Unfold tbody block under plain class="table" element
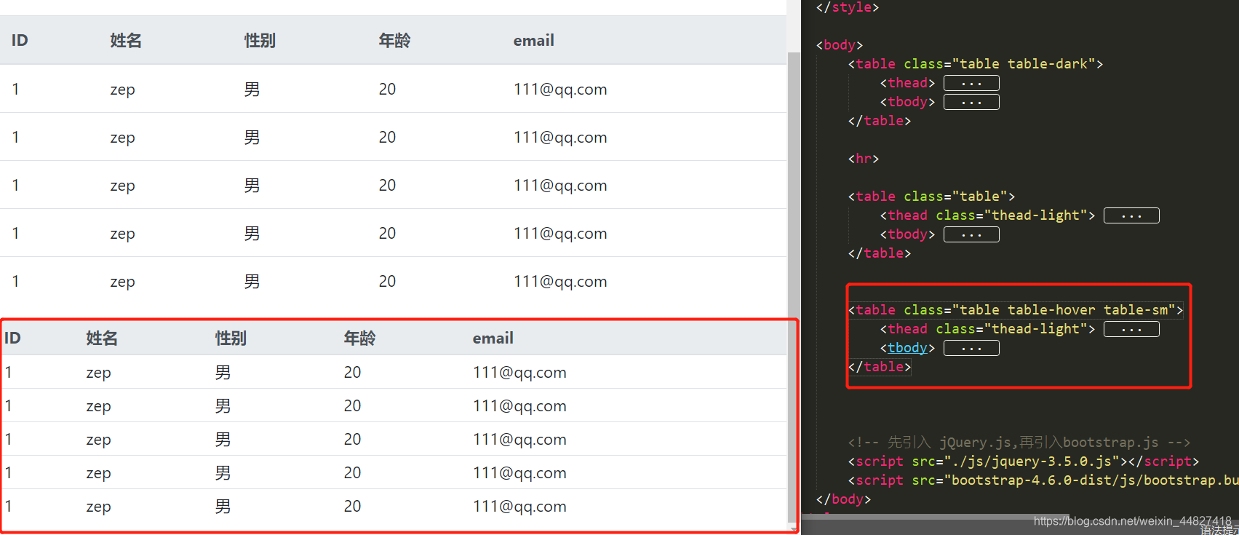 tap(971, 234)
